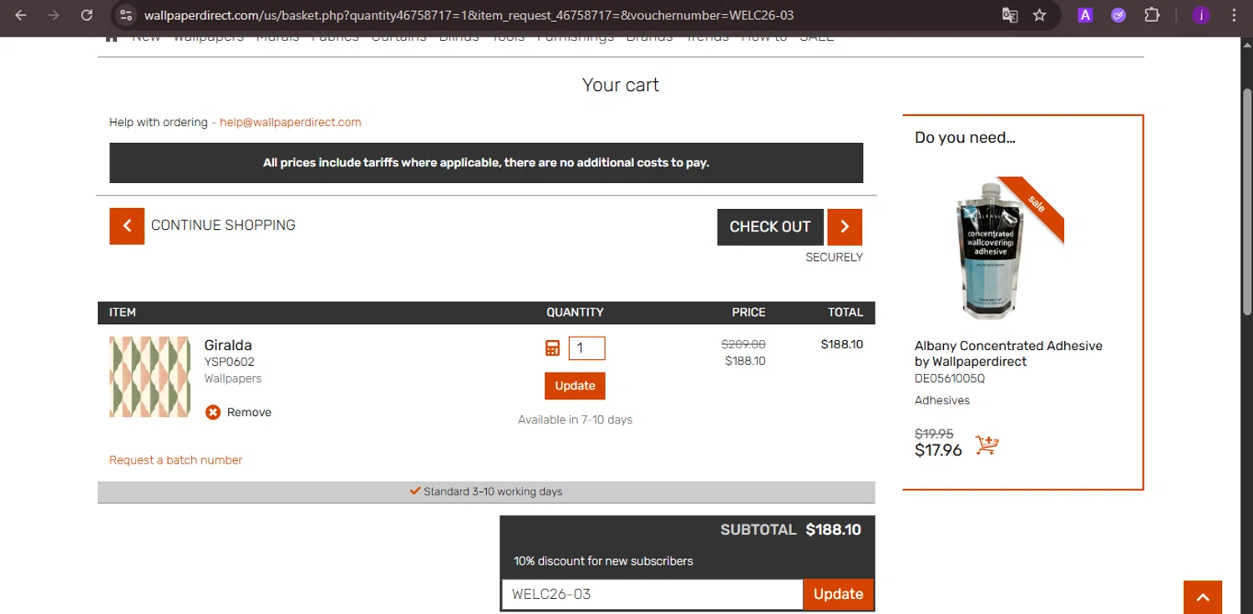Open the translate page icon

(x=1009, y=15)
